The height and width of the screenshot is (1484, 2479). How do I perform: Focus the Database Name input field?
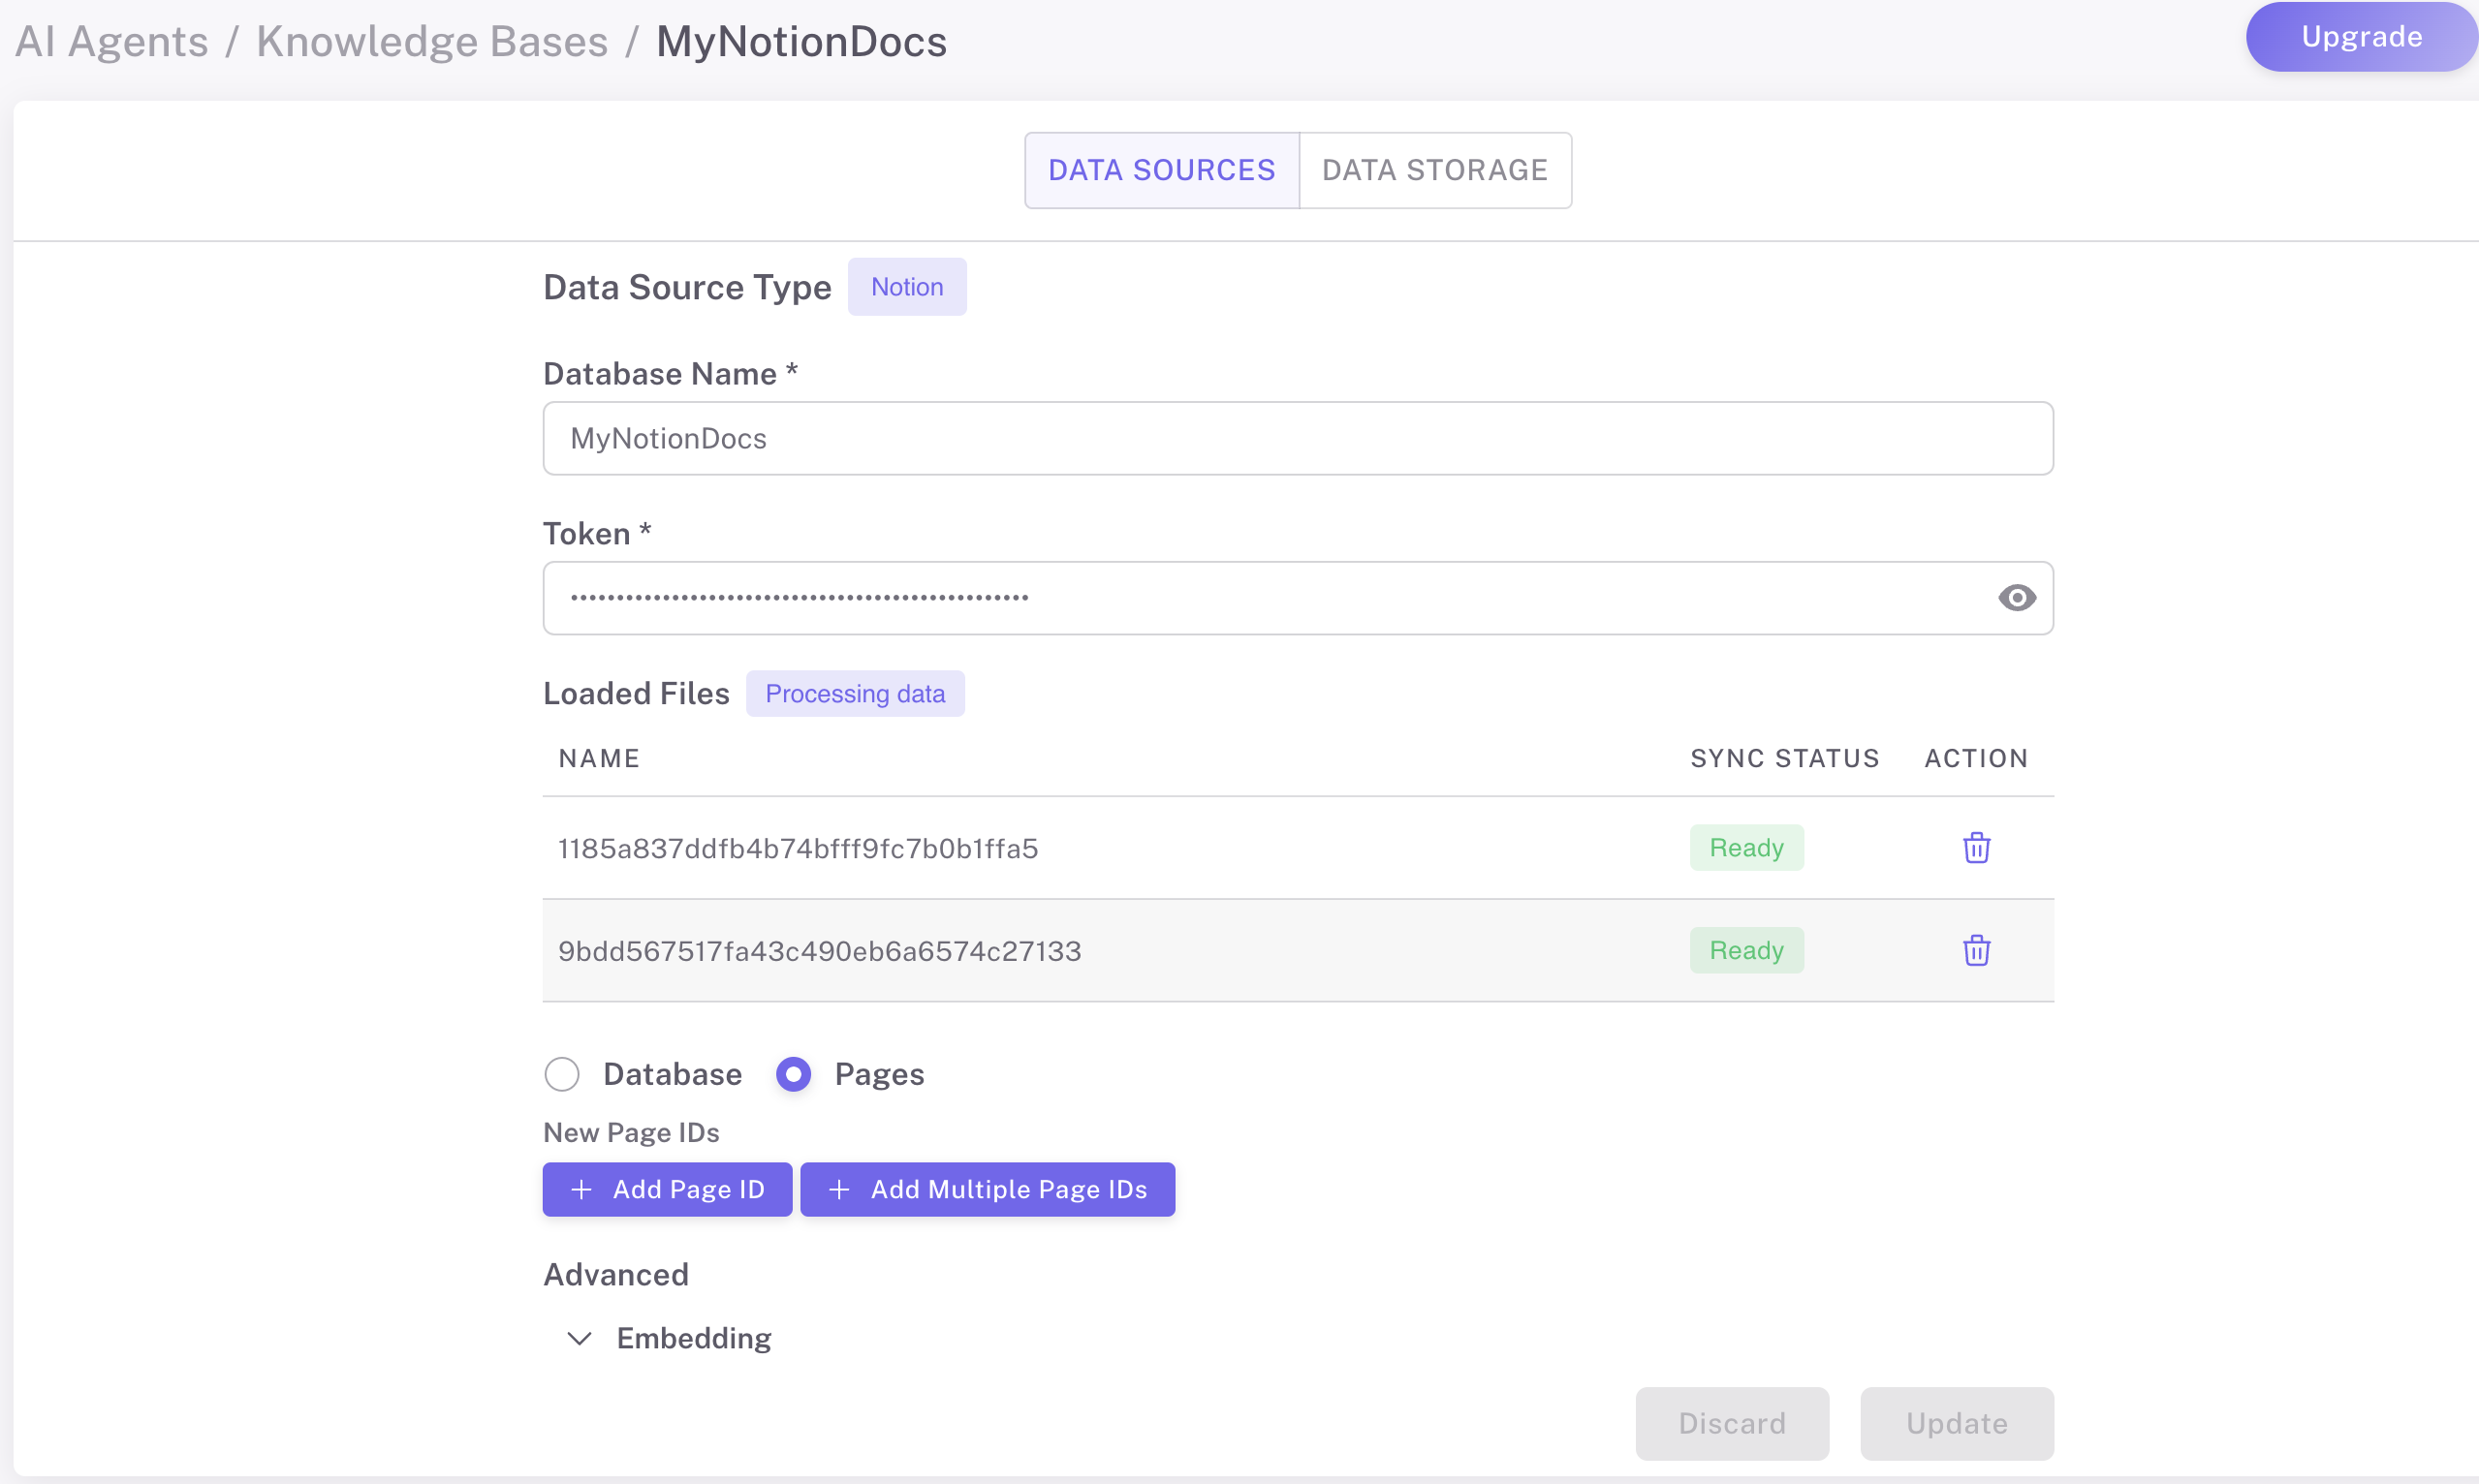1298,438
